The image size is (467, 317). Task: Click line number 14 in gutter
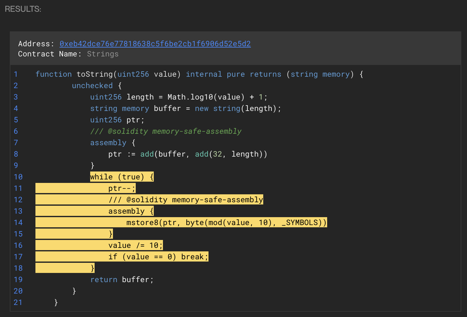click(x=18, y=223)
